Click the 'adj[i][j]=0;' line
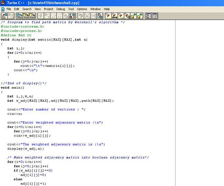Viewport: 224px width, 186px height. click(33, 175)
